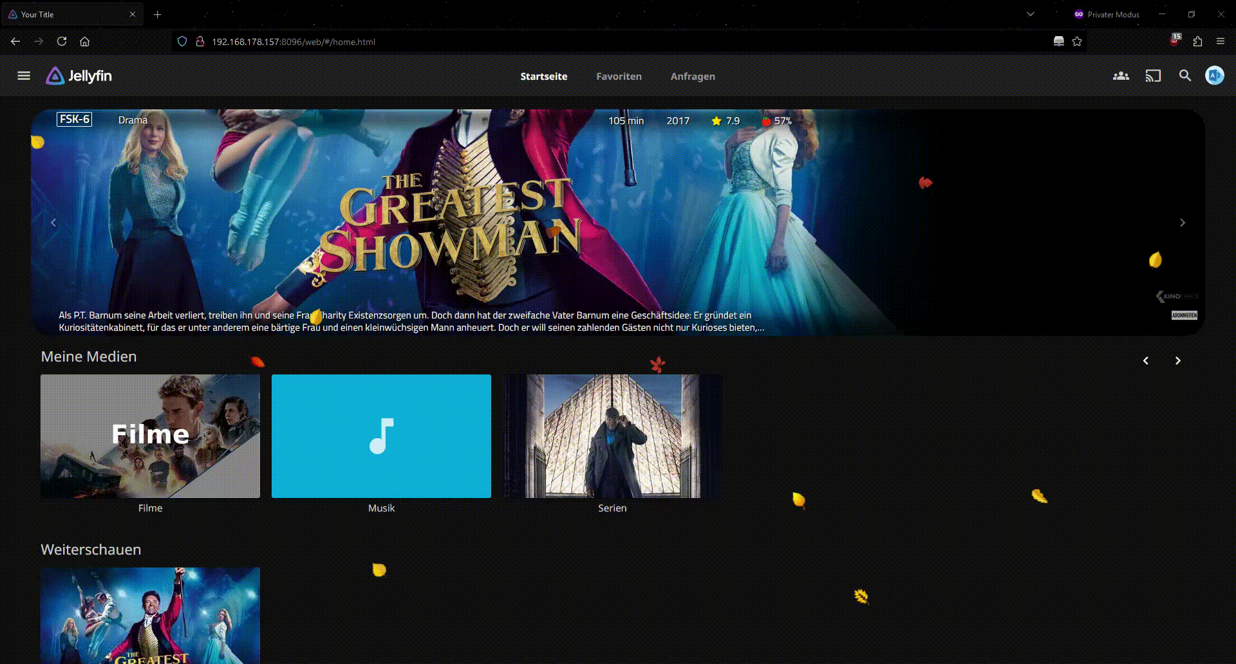
Task: Click the insecure connection lock icon
Action: [x=200, y=41]
